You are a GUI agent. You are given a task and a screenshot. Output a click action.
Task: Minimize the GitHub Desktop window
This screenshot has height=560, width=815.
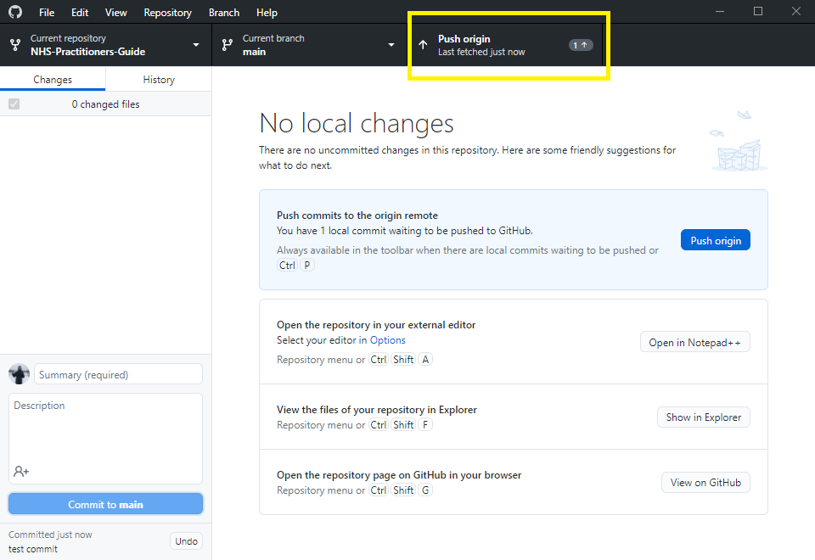pos(720,11)
